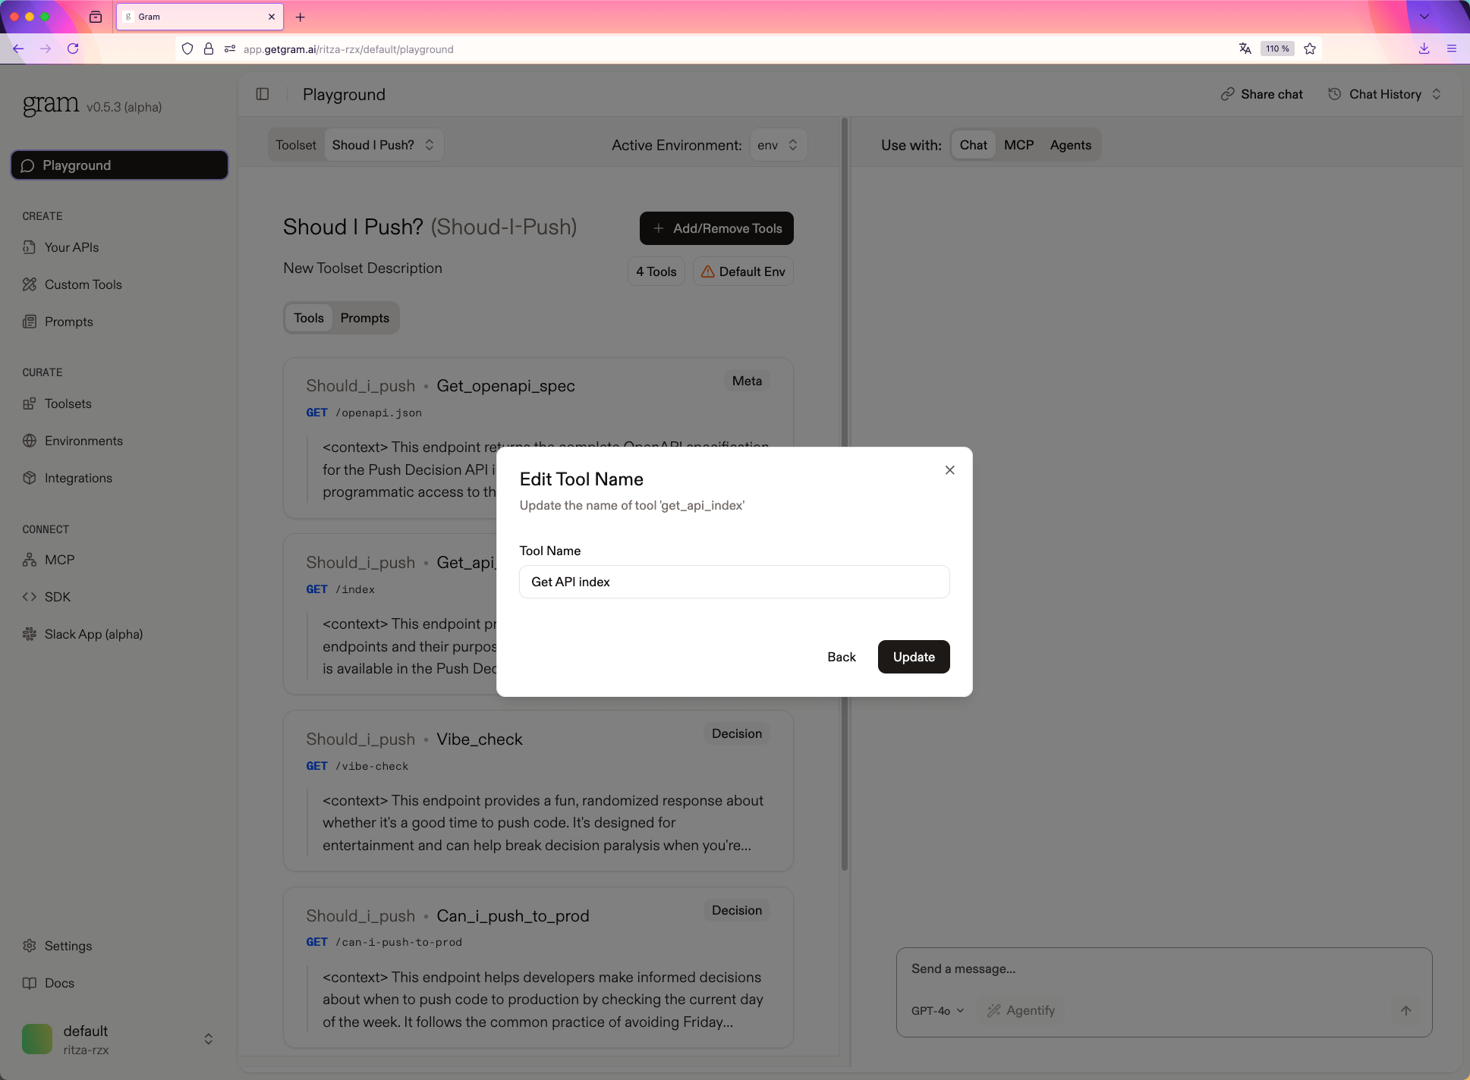This screenshot has width=1470, height=1080.
Task: Click Share chat
Action: (1261, 94)
